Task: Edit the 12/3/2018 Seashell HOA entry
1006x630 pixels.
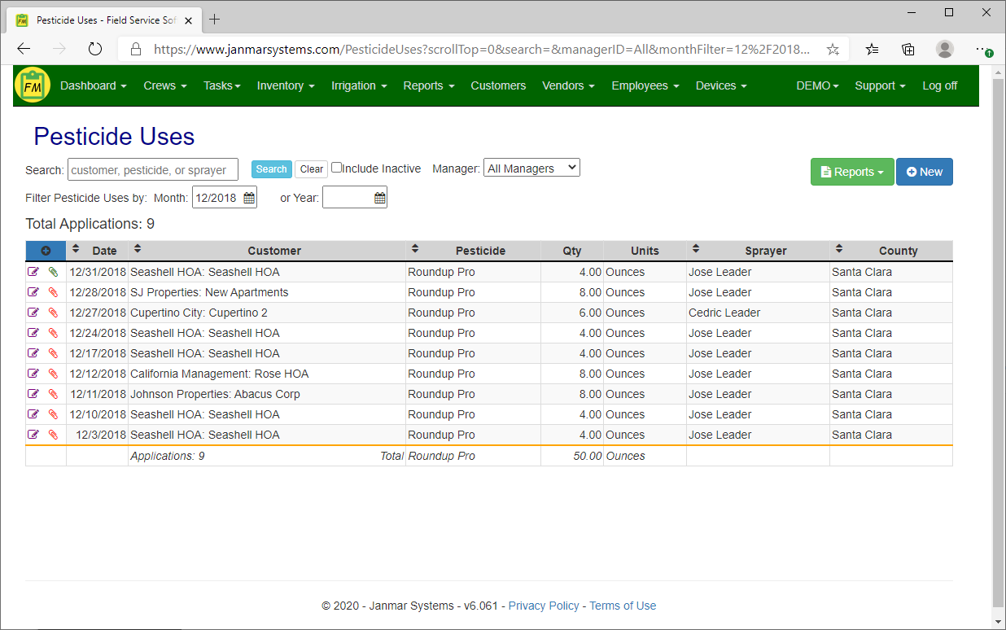Action: [x=33, y=435]
